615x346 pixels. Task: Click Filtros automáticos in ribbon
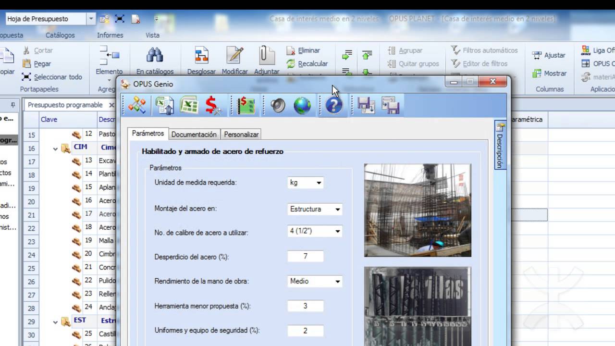click(484, 50)
